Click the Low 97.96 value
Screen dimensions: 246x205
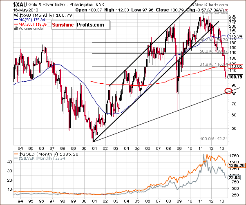[x=142, y=10]
